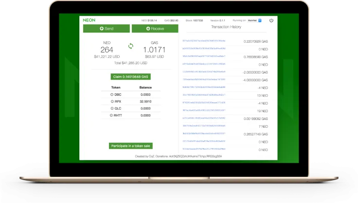Click the Block 1837338 indicator
The height and width of the screenshot is (203, 358).
click(194, 20)
